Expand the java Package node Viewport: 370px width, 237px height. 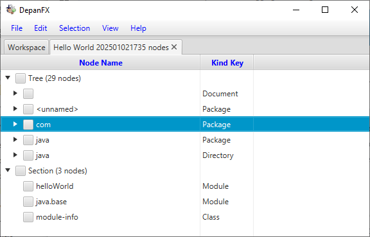15,139
